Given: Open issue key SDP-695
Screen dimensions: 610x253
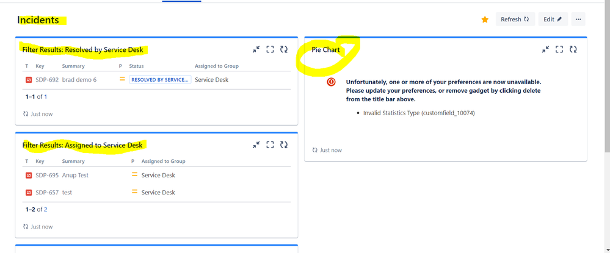Looking at the screenshot, I should [47, 176].
